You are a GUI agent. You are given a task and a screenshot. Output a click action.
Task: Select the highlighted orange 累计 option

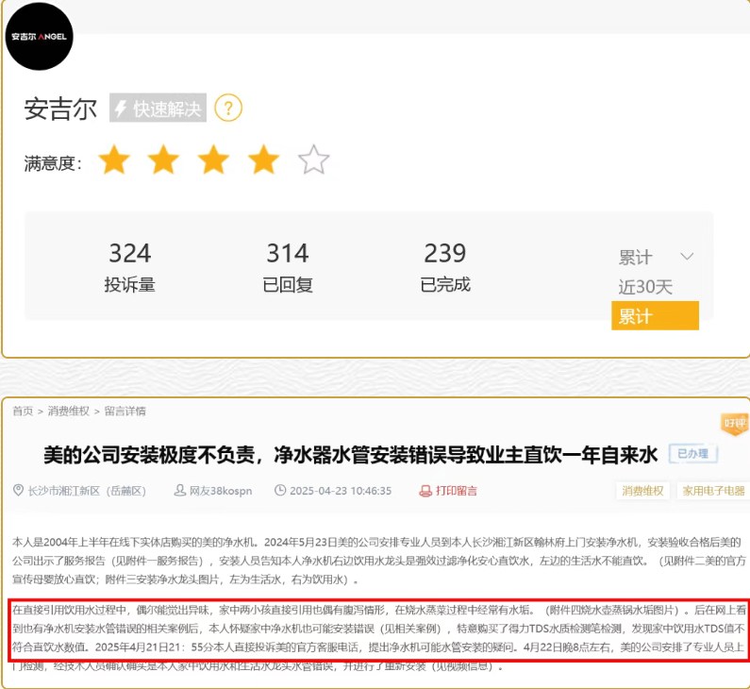655,316
